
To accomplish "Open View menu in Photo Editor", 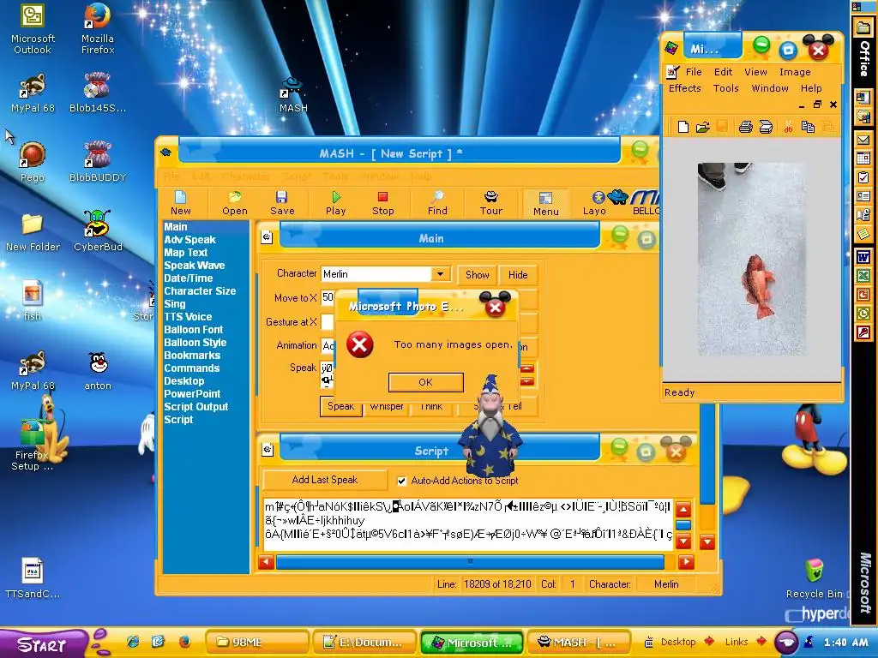I will 755,72.
